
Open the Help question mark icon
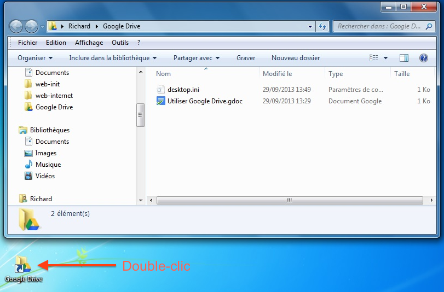point(423,58)
